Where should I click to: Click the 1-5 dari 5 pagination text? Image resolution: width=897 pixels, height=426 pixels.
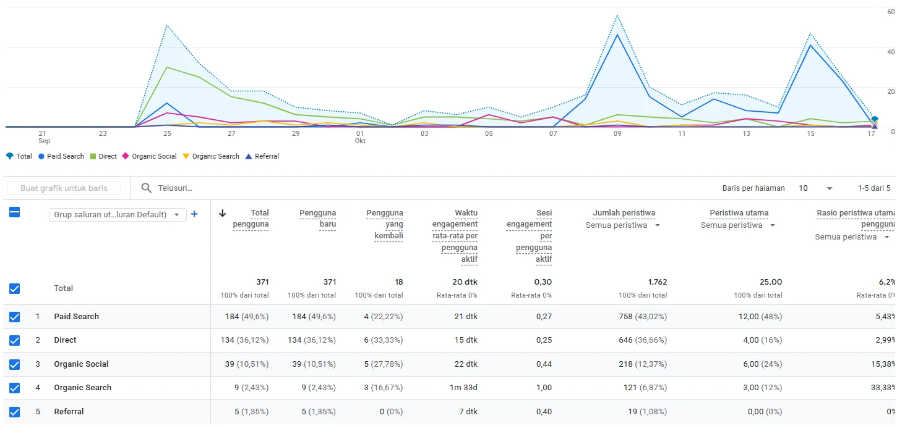[874, 188]
